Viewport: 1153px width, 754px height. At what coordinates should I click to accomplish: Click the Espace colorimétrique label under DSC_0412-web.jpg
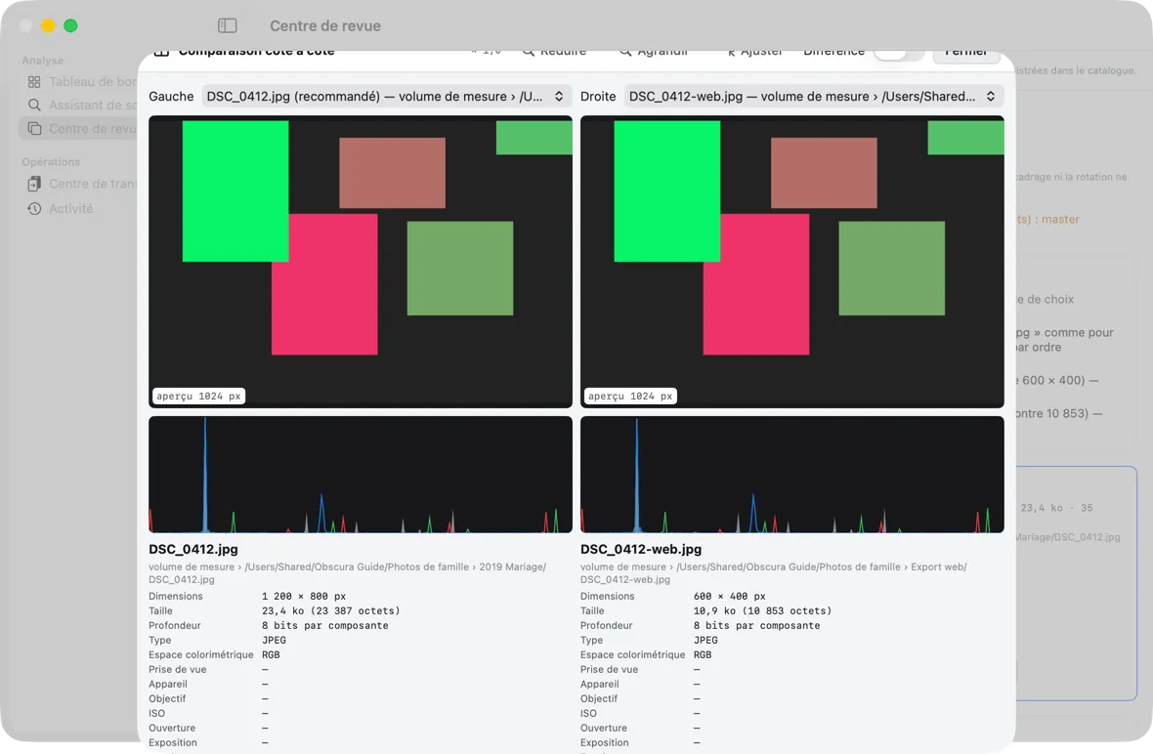(x=632, y=654)
